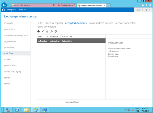Launch PowerShell from the taskbar

[x=17, y=110]
